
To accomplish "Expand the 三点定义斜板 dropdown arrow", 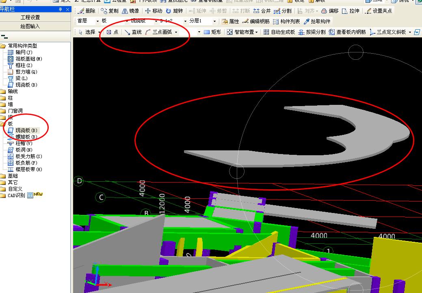I will (410, 33).
